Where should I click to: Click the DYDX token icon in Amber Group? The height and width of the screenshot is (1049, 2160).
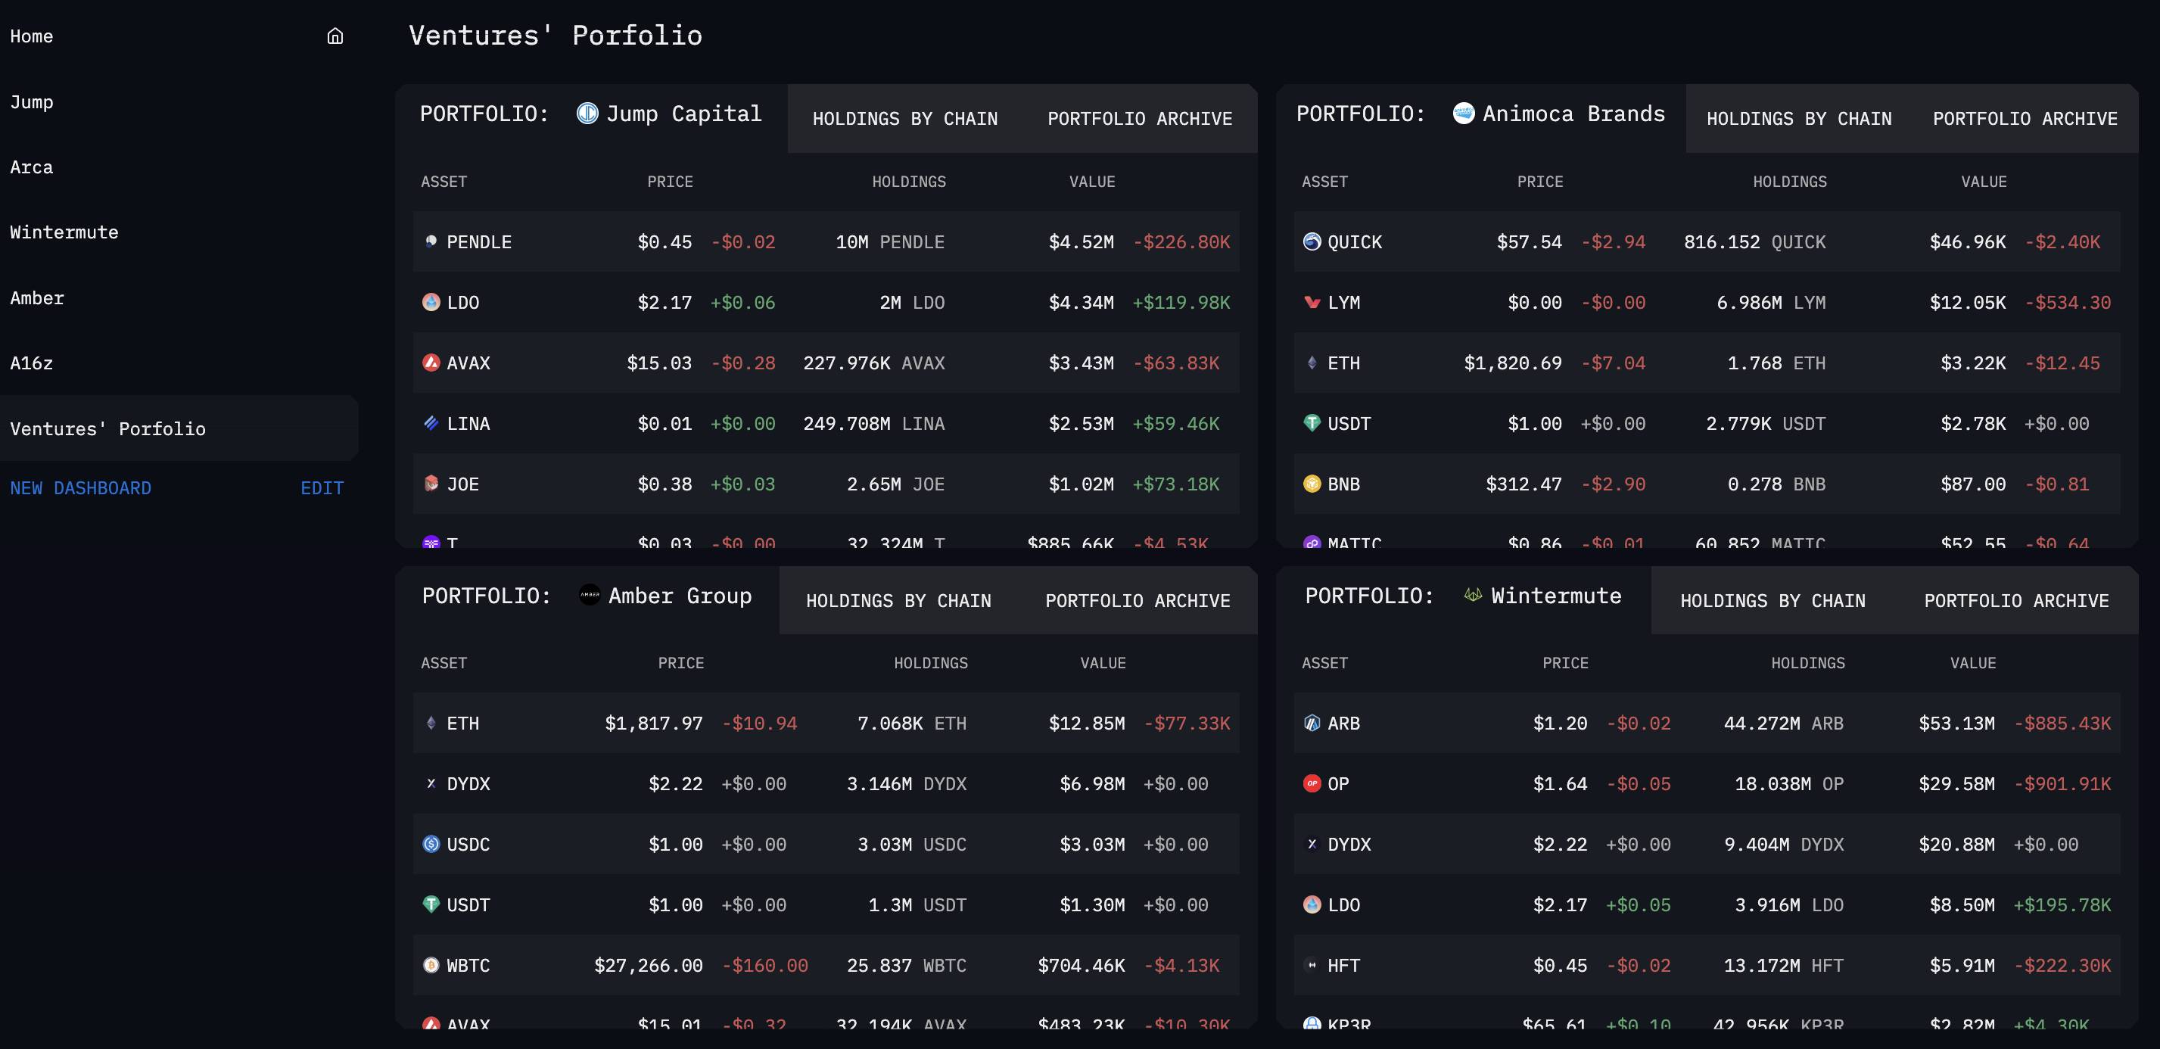pyautogui.click(x=431, y=783)
